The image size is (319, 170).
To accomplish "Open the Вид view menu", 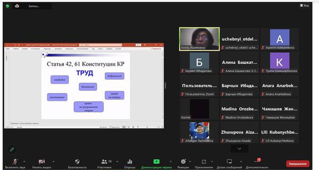I will point(304,6).
